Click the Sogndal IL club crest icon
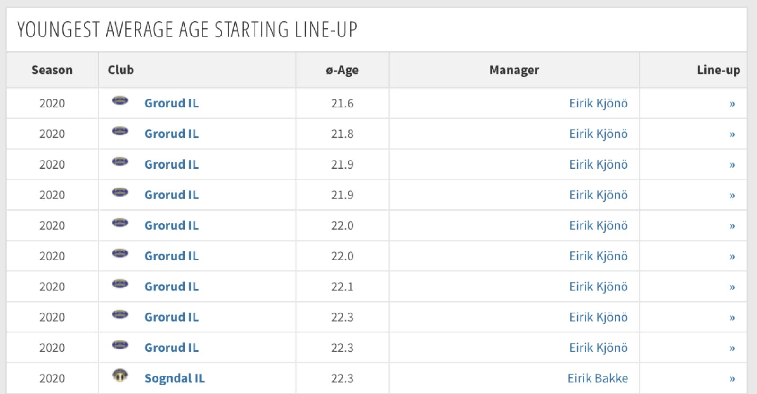The image size is (757, 394). (x=120, y=376)
